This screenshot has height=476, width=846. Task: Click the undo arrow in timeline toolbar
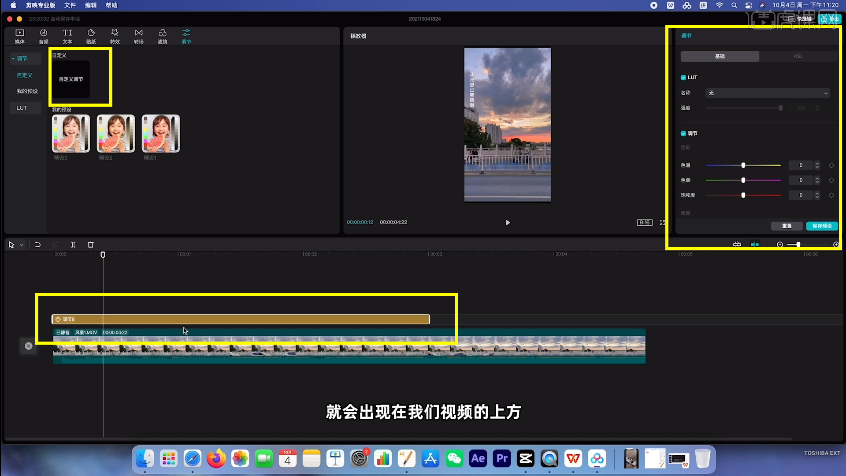coord(38,245)
